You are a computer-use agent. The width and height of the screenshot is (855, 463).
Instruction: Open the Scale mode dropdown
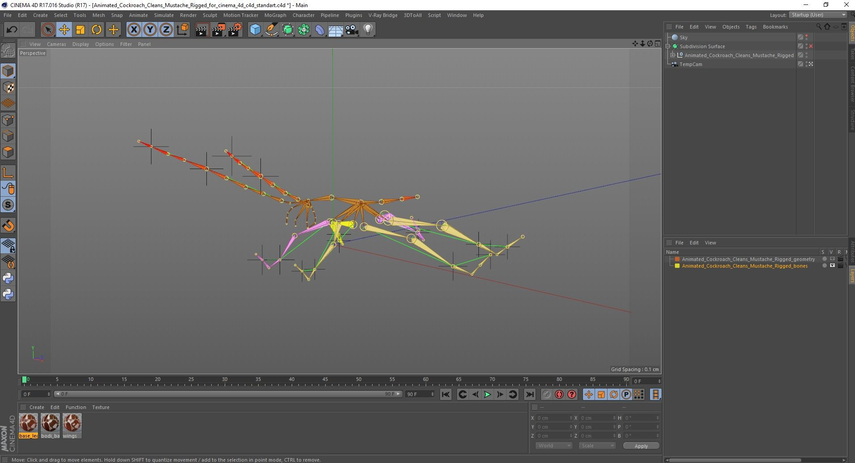[x=597, y=446]
